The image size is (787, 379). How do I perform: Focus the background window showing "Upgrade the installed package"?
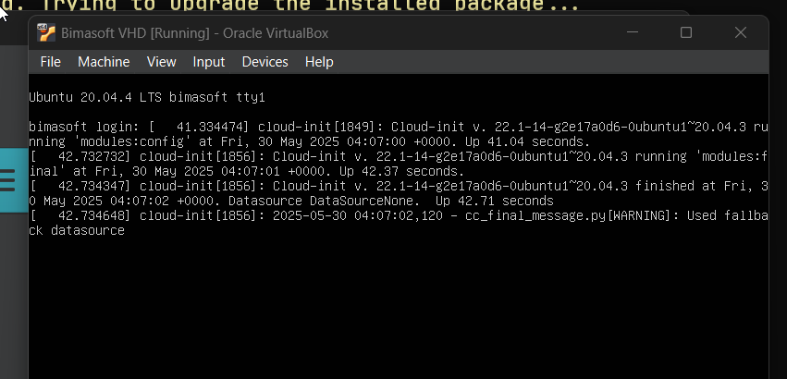tap(301, 6)
